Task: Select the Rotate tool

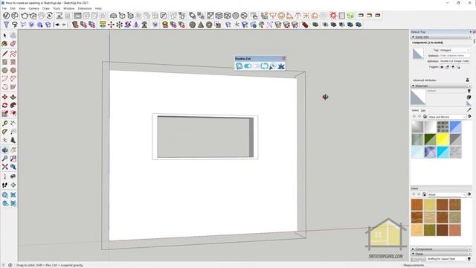Action: click(x=5, y=105)
